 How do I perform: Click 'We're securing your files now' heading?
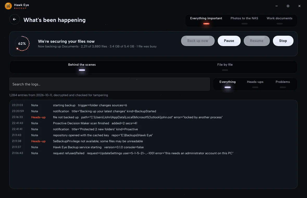tap(66, 41)
